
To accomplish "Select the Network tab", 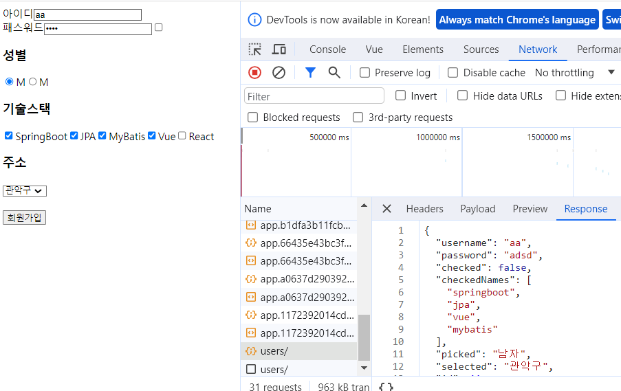I will (538, 49).
